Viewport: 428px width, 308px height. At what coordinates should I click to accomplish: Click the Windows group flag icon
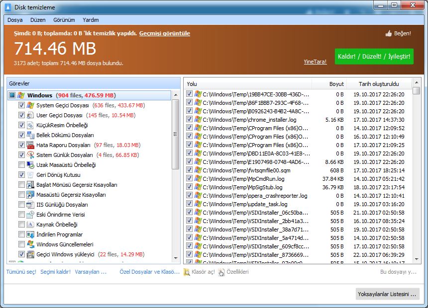pyautogui.click(x=21, y=95)
